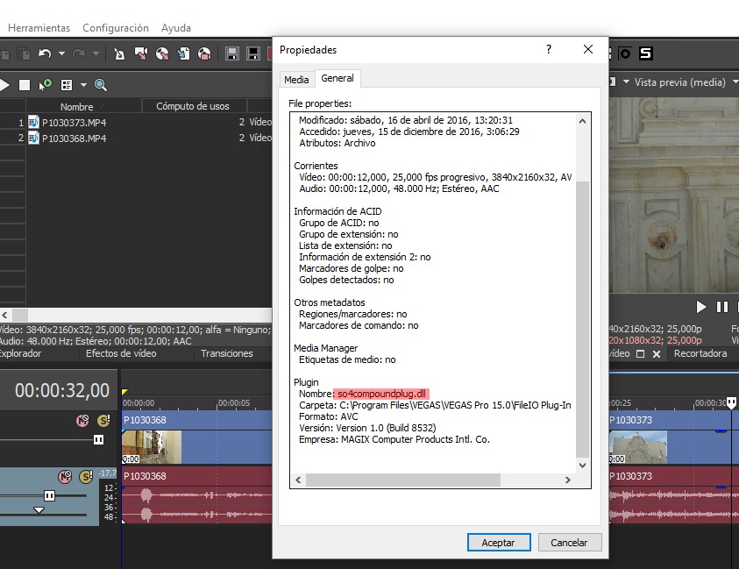Click the Stop button in Project Media
This screenshot has width=739, height=569.
[x=25, y=85]
